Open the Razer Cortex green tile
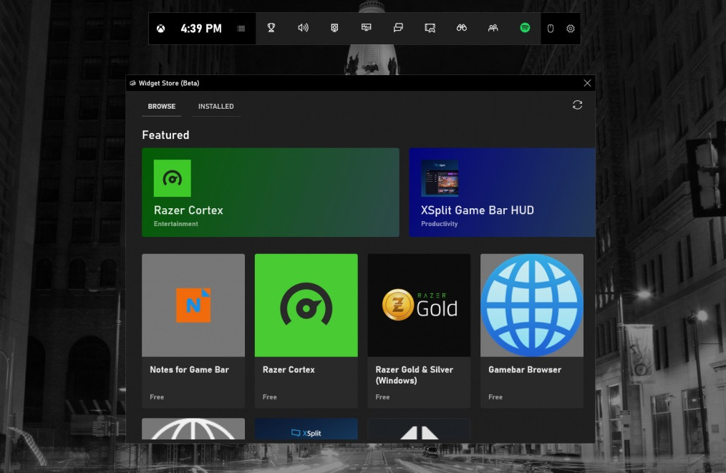This screenshot has width=726, height=473. tap(306, 331)
